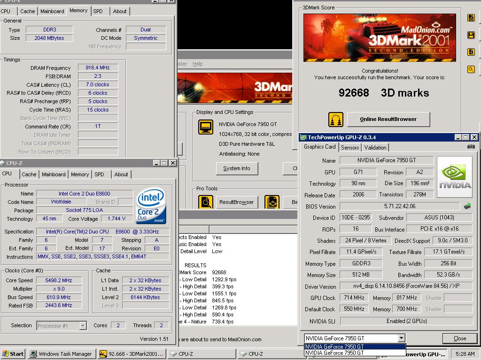Click the Bus Speed value 610.9 MHz
Viewport: 481px width, 360px height.
tap(59, 297)
